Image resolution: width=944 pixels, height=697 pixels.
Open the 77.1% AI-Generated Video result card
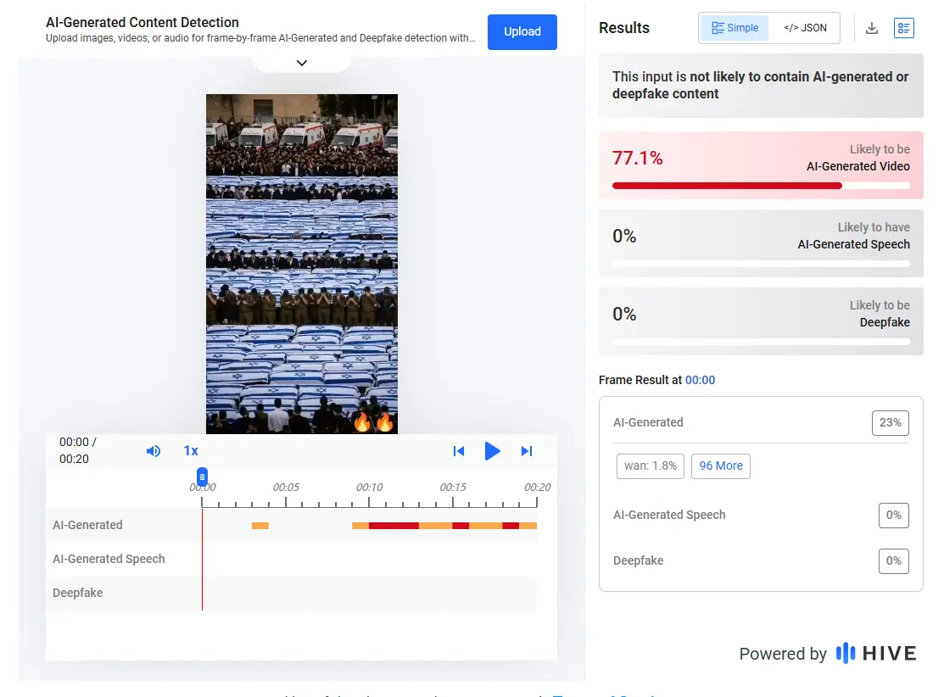pyautogui.click(x=760, y=165)
